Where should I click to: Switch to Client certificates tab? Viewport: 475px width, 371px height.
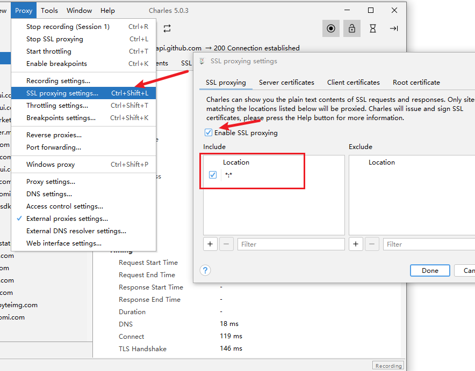(353, 83)
